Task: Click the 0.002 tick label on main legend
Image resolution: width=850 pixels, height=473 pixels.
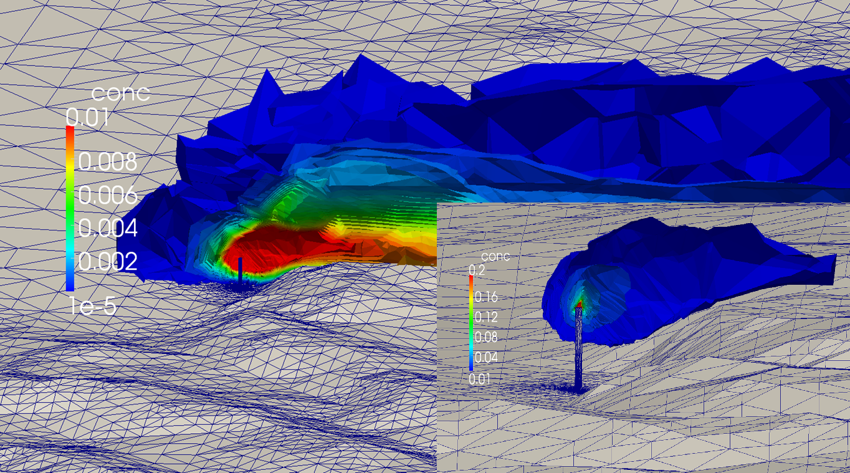Action: tap(107, 262)
